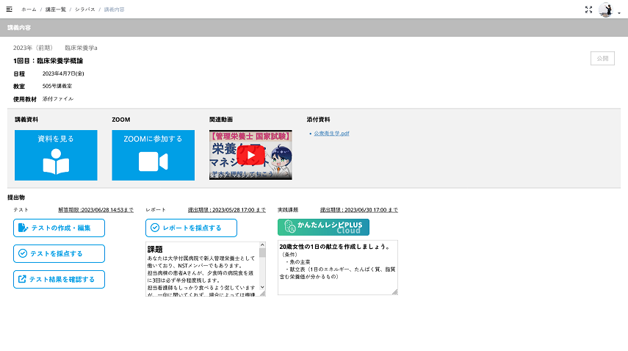Click the down arrow of 課題 scrollbar
The image size is (628, 351).
262,287
